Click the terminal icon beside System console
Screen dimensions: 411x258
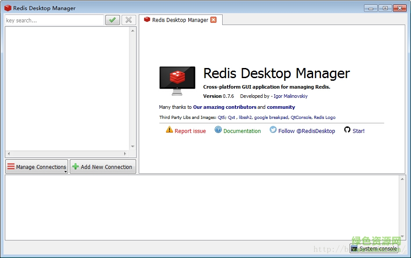coord(354,249)
